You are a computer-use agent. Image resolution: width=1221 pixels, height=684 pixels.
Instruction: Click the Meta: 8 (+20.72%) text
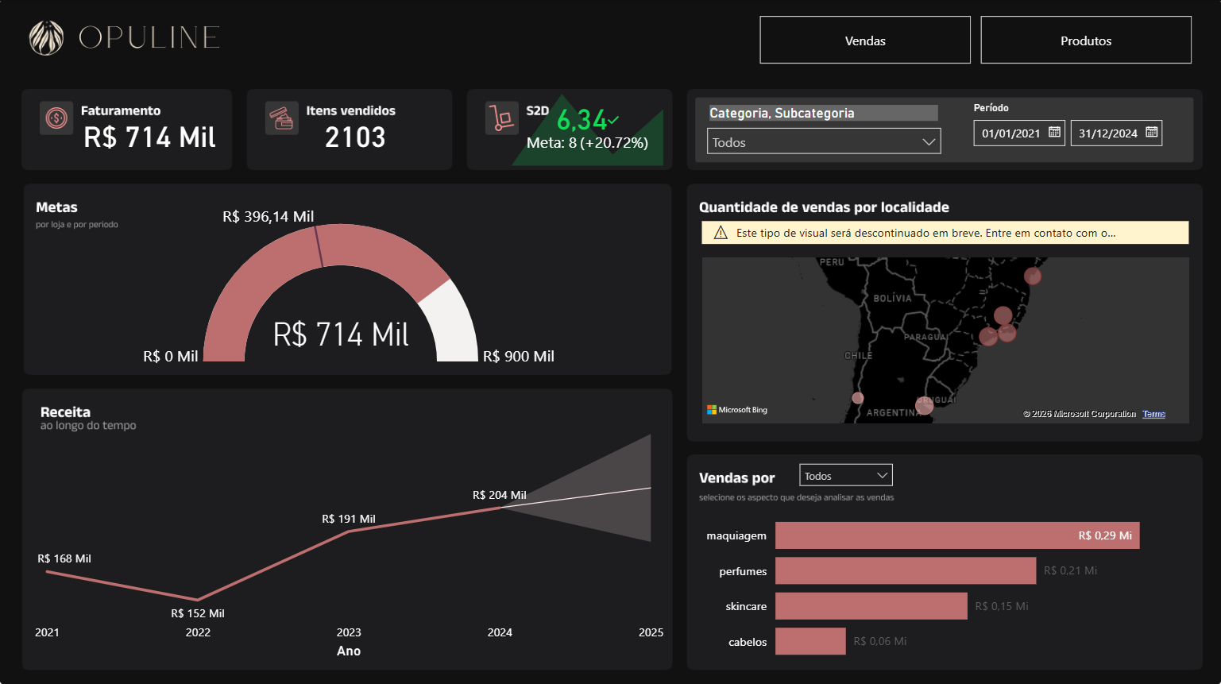(x=587, y=143)
